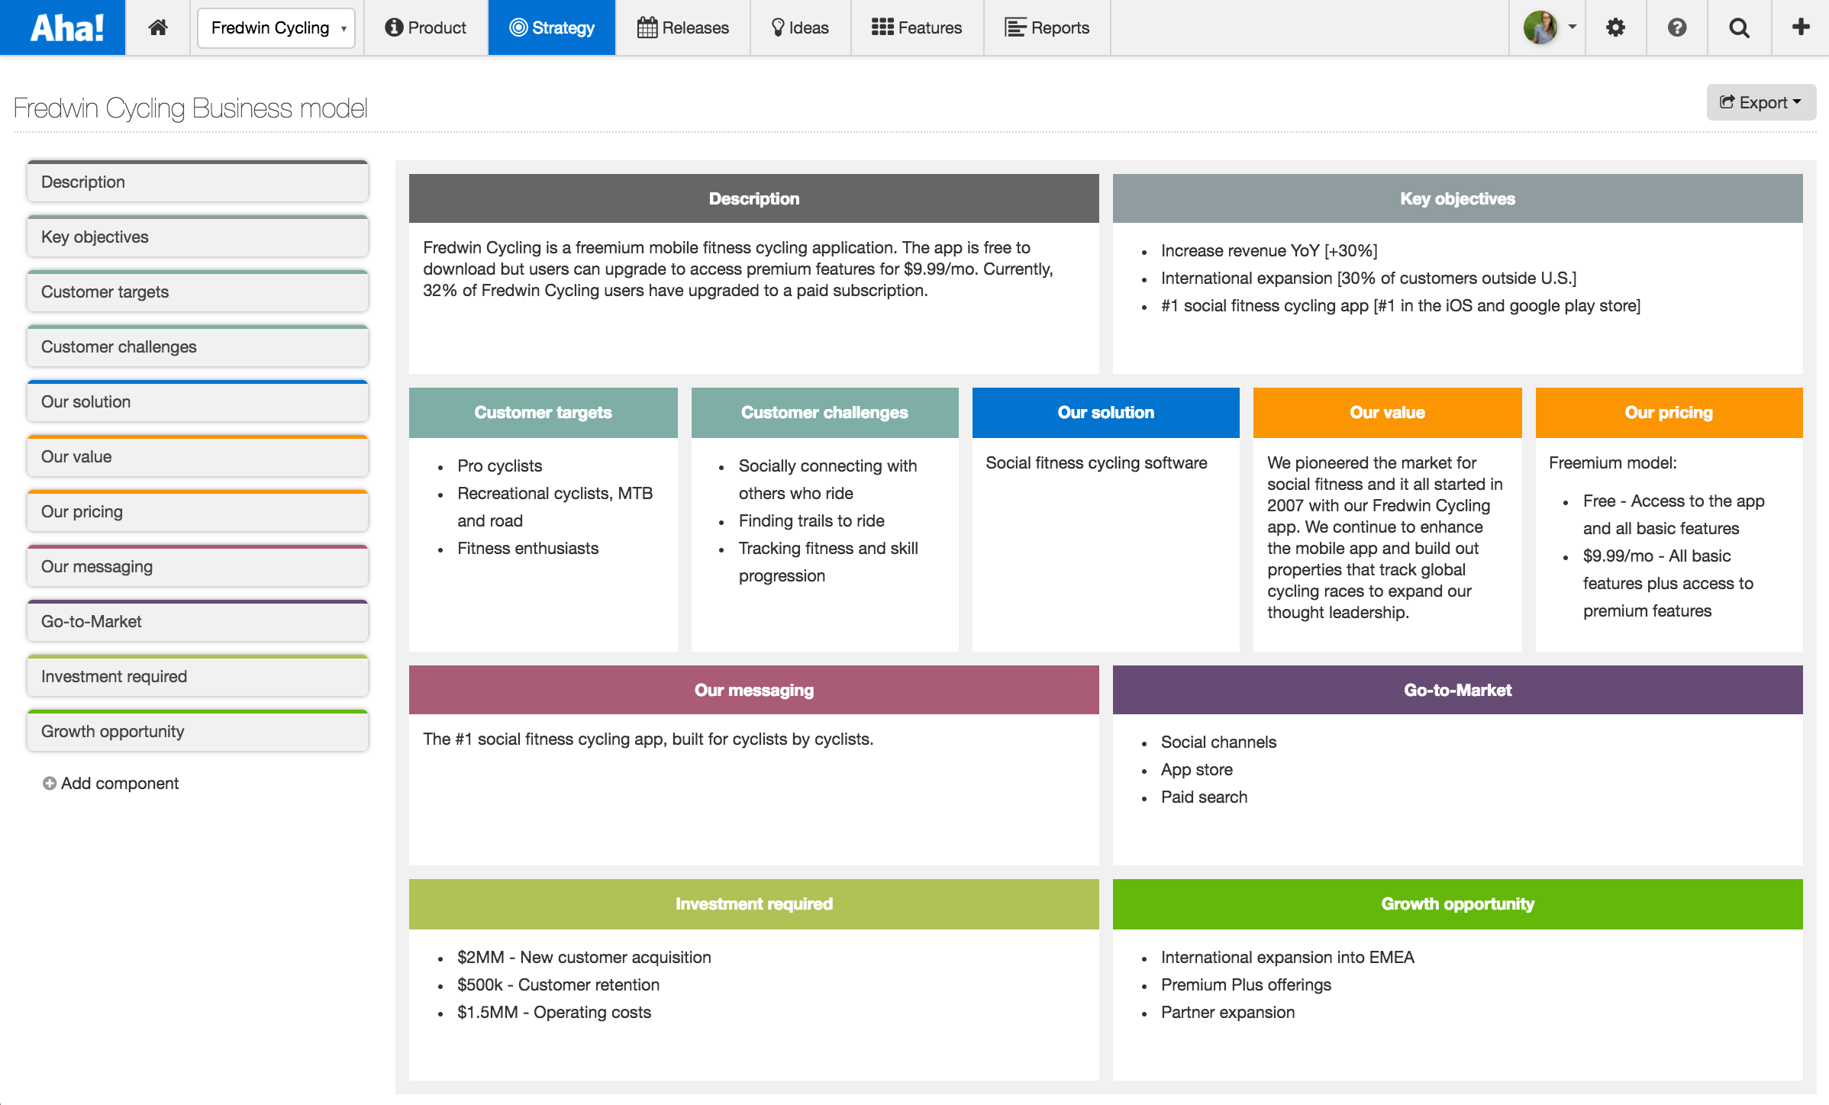The width and height of the screenshot is (1829, 1105).
Task: Click the plus icon beside Add component
Action: (x=50, y=783)
